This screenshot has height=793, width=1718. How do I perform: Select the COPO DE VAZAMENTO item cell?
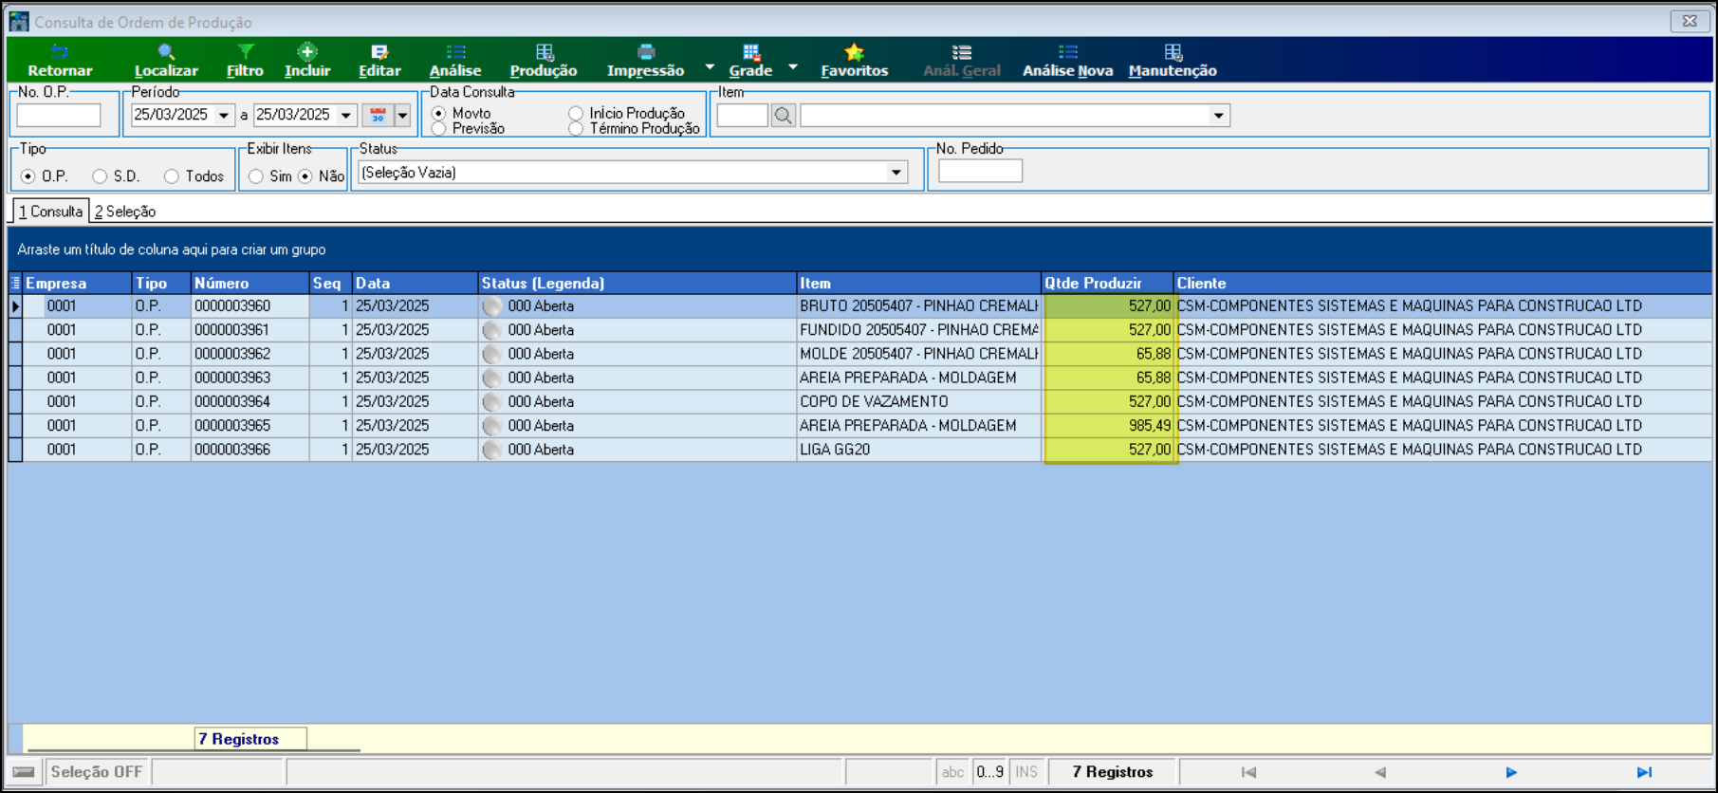tap(918, 402)
